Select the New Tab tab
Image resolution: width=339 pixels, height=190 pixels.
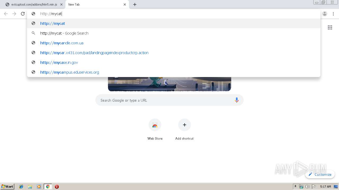[97, 4]
